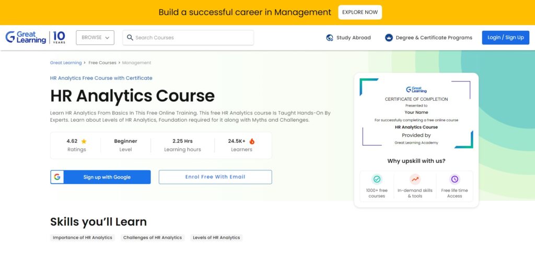
Task: Click the Great Learning logo
Action: pos(26,37)
